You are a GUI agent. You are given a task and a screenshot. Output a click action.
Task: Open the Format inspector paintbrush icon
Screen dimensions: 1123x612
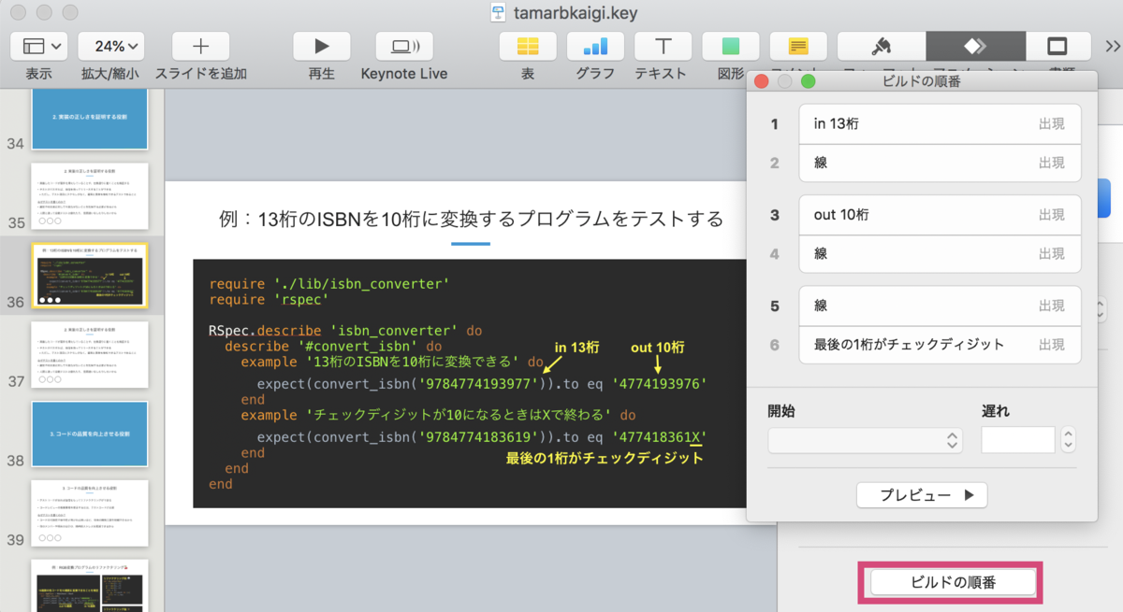[880, 46]
